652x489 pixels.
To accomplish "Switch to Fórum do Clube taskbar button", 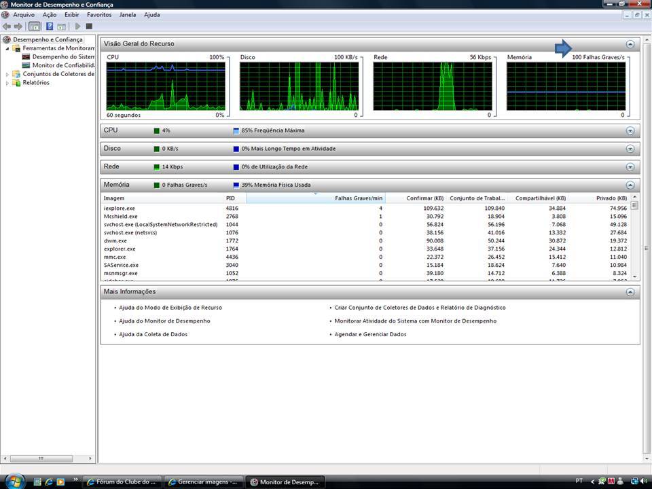I will tap(122, 482).
